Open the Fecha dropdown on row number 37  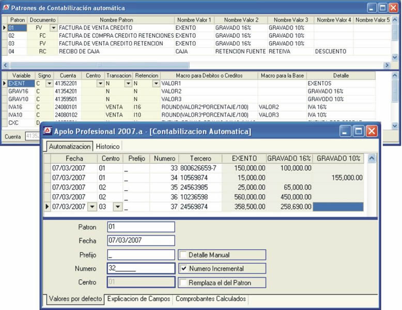pos(92,207)
